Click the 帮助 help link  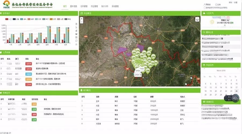click(230, 2)
